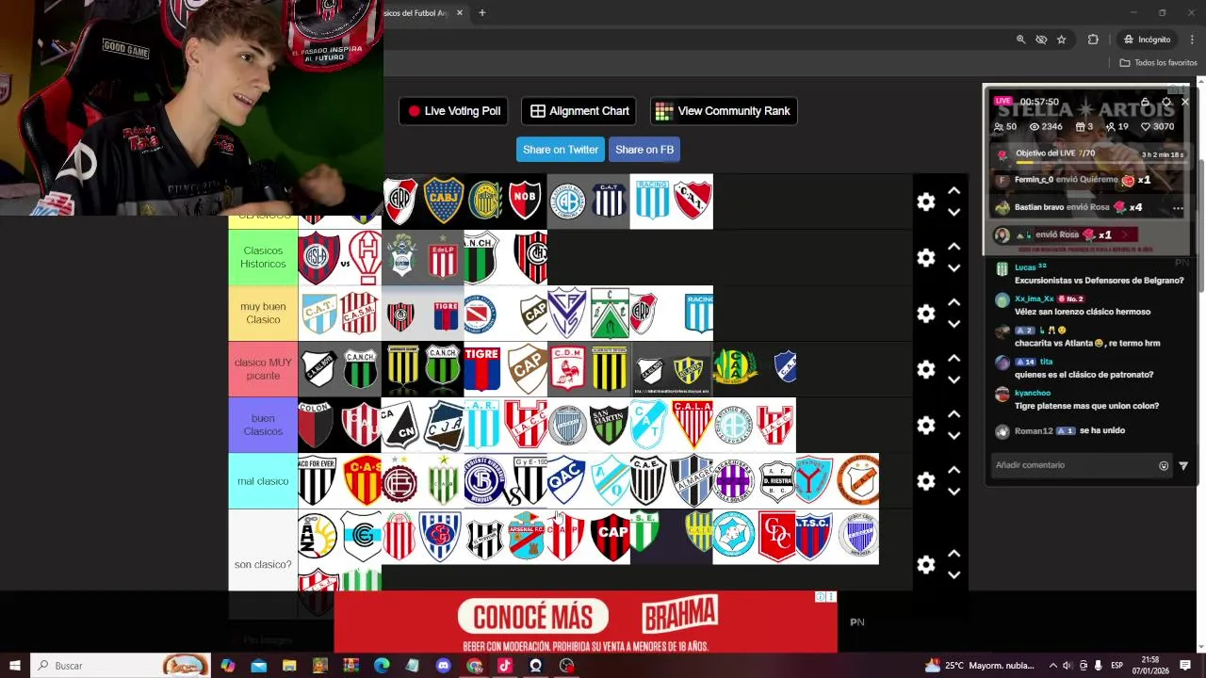Open emoji picker in comment box
1206x678 pixels.
[1164, 465]
